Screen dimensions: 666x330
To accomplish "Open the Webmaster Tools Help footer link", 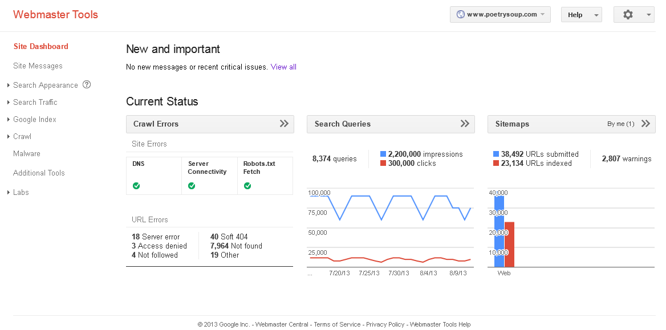I will [x=440, y=324].
